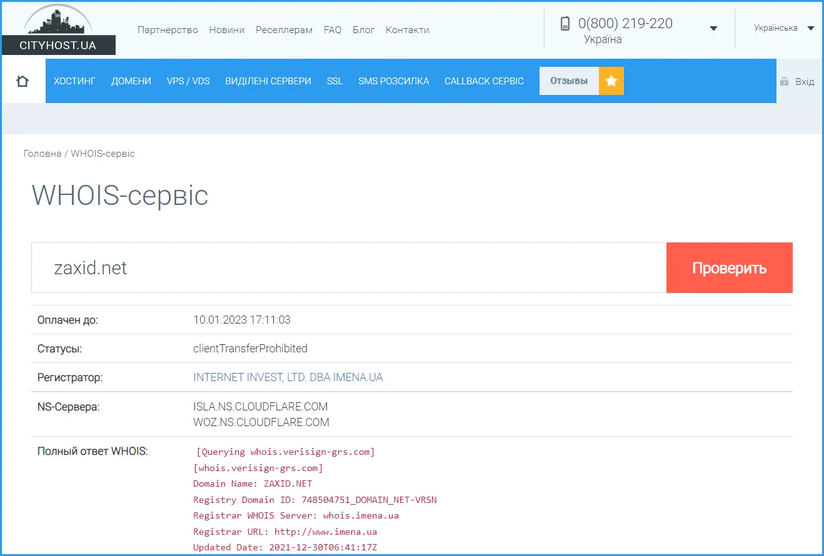Select the ВИДІЛЕНІ СЕРВЕРИ menu item
The width and height of the screenshot is (824, 556).
pyautogui.click(x=268, y=81)
